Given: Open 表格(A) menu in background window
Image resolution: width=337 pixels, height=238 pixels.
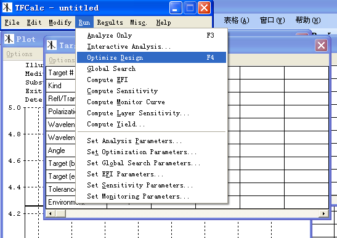Looking at the screenshot, I should [x=237, y=20].
